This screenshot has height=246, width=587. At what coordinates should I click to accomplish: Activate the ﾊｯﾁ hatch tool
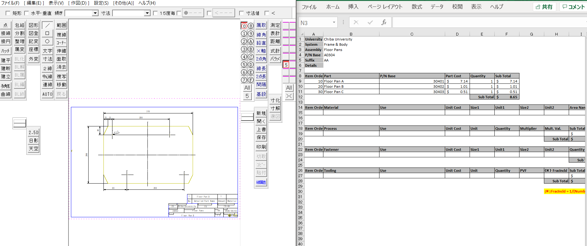[6, 51]
